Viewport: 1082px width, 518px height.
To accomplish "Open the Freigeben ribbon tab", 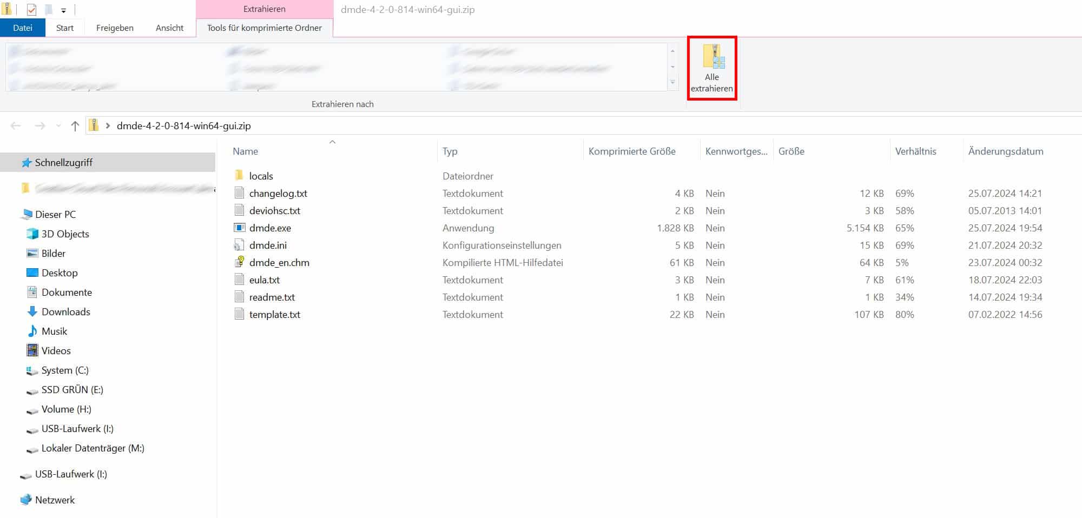I will (115, 28).
